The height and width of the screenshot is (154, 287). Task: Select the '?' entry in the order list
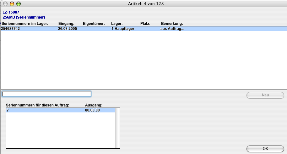[x=8, y=110]
